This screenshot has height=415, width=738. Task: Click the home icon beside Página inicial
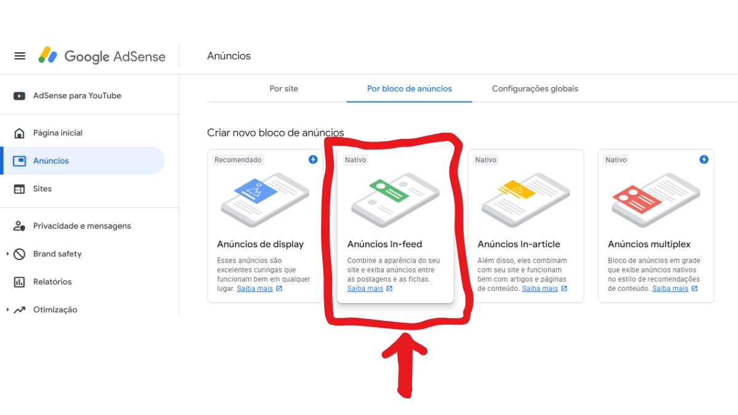coord(20,133)
